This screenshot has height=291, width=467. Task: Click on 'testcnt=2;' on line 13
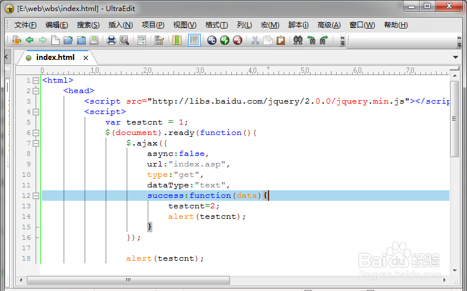point(194,206)
